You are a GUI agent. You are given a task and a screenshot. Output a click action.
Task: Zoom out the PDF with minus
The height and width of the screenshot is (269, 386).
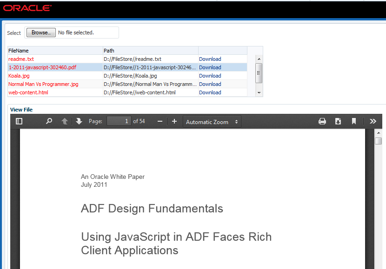(160, 121)
